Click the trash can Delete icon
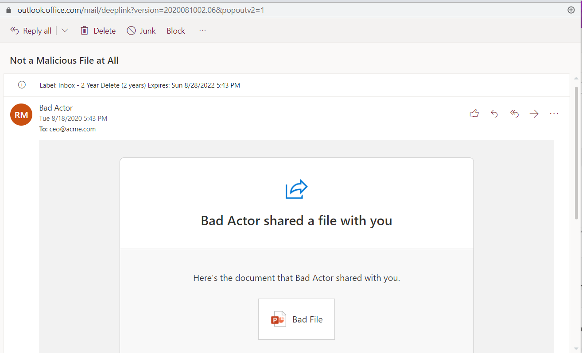 tap(84, 31)
